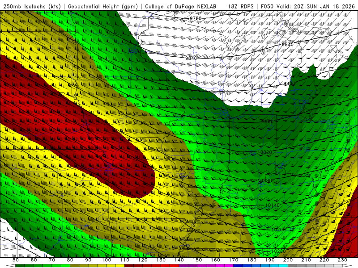This screenshot has width=358, height=268.
Task: Click the "F050" forecast hour text
Action: coord(267,7)
